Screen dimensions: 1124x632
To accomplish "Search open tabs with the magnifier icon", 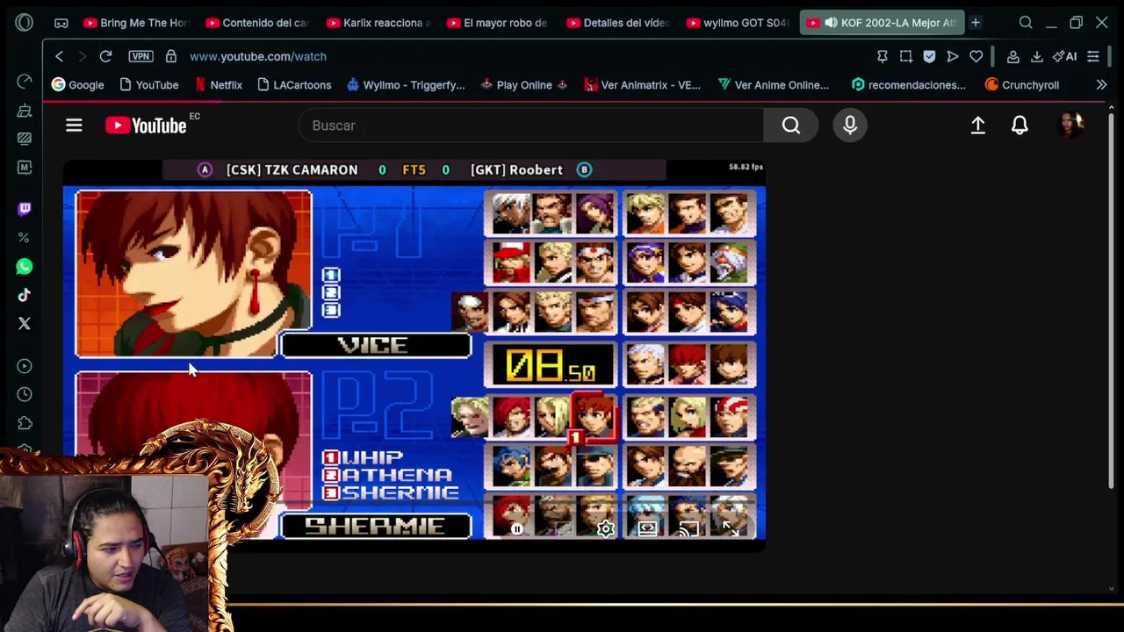I will pos(1026,23).
